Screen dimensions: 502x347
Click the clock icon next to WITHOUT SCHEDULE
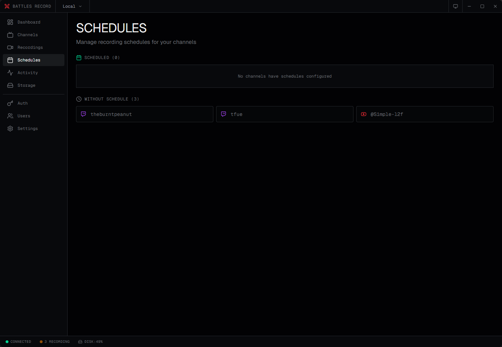79,99
